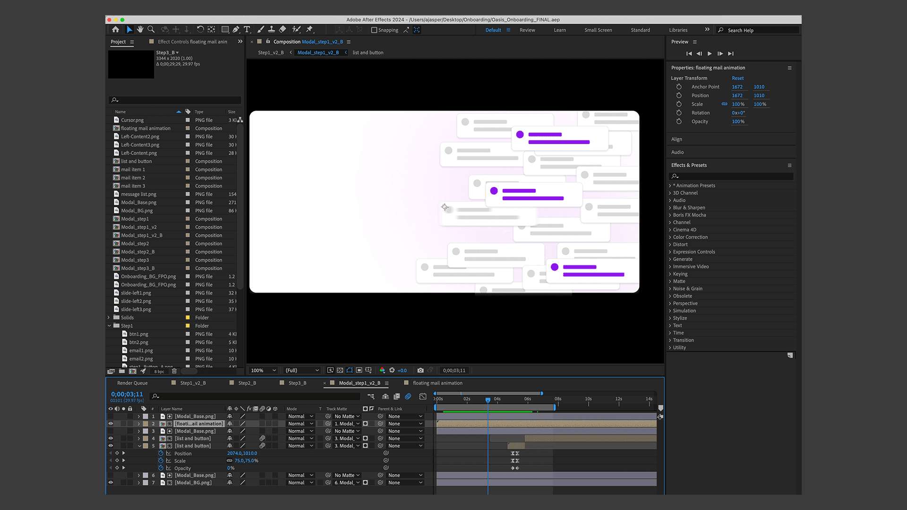Select the Puppet Pin tool

click(309, 30)
